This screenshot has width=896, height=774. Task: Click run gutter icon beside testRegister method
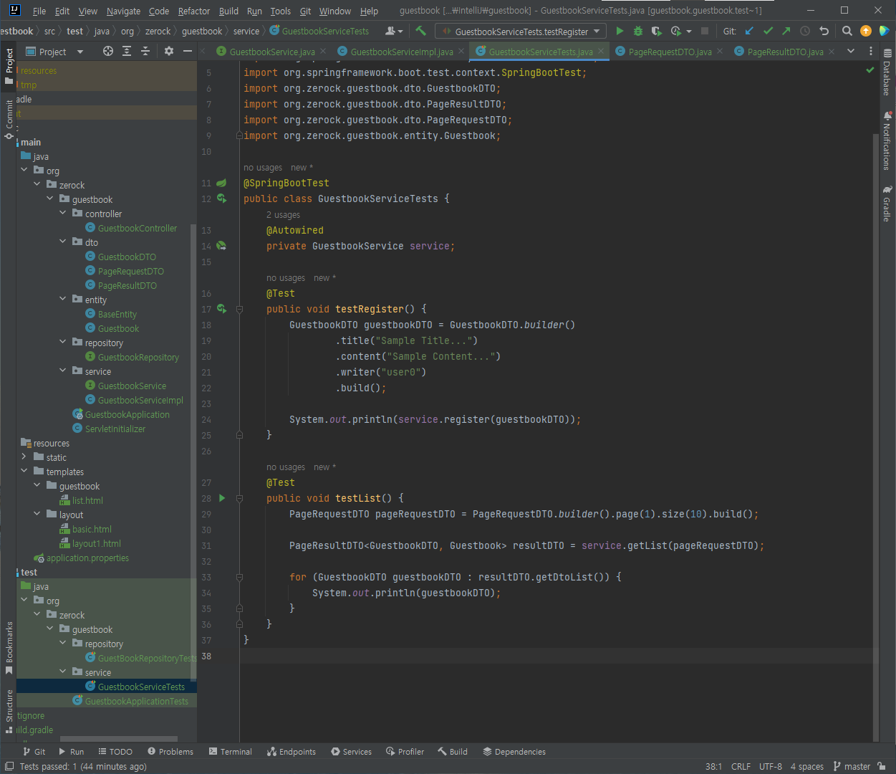222,309
